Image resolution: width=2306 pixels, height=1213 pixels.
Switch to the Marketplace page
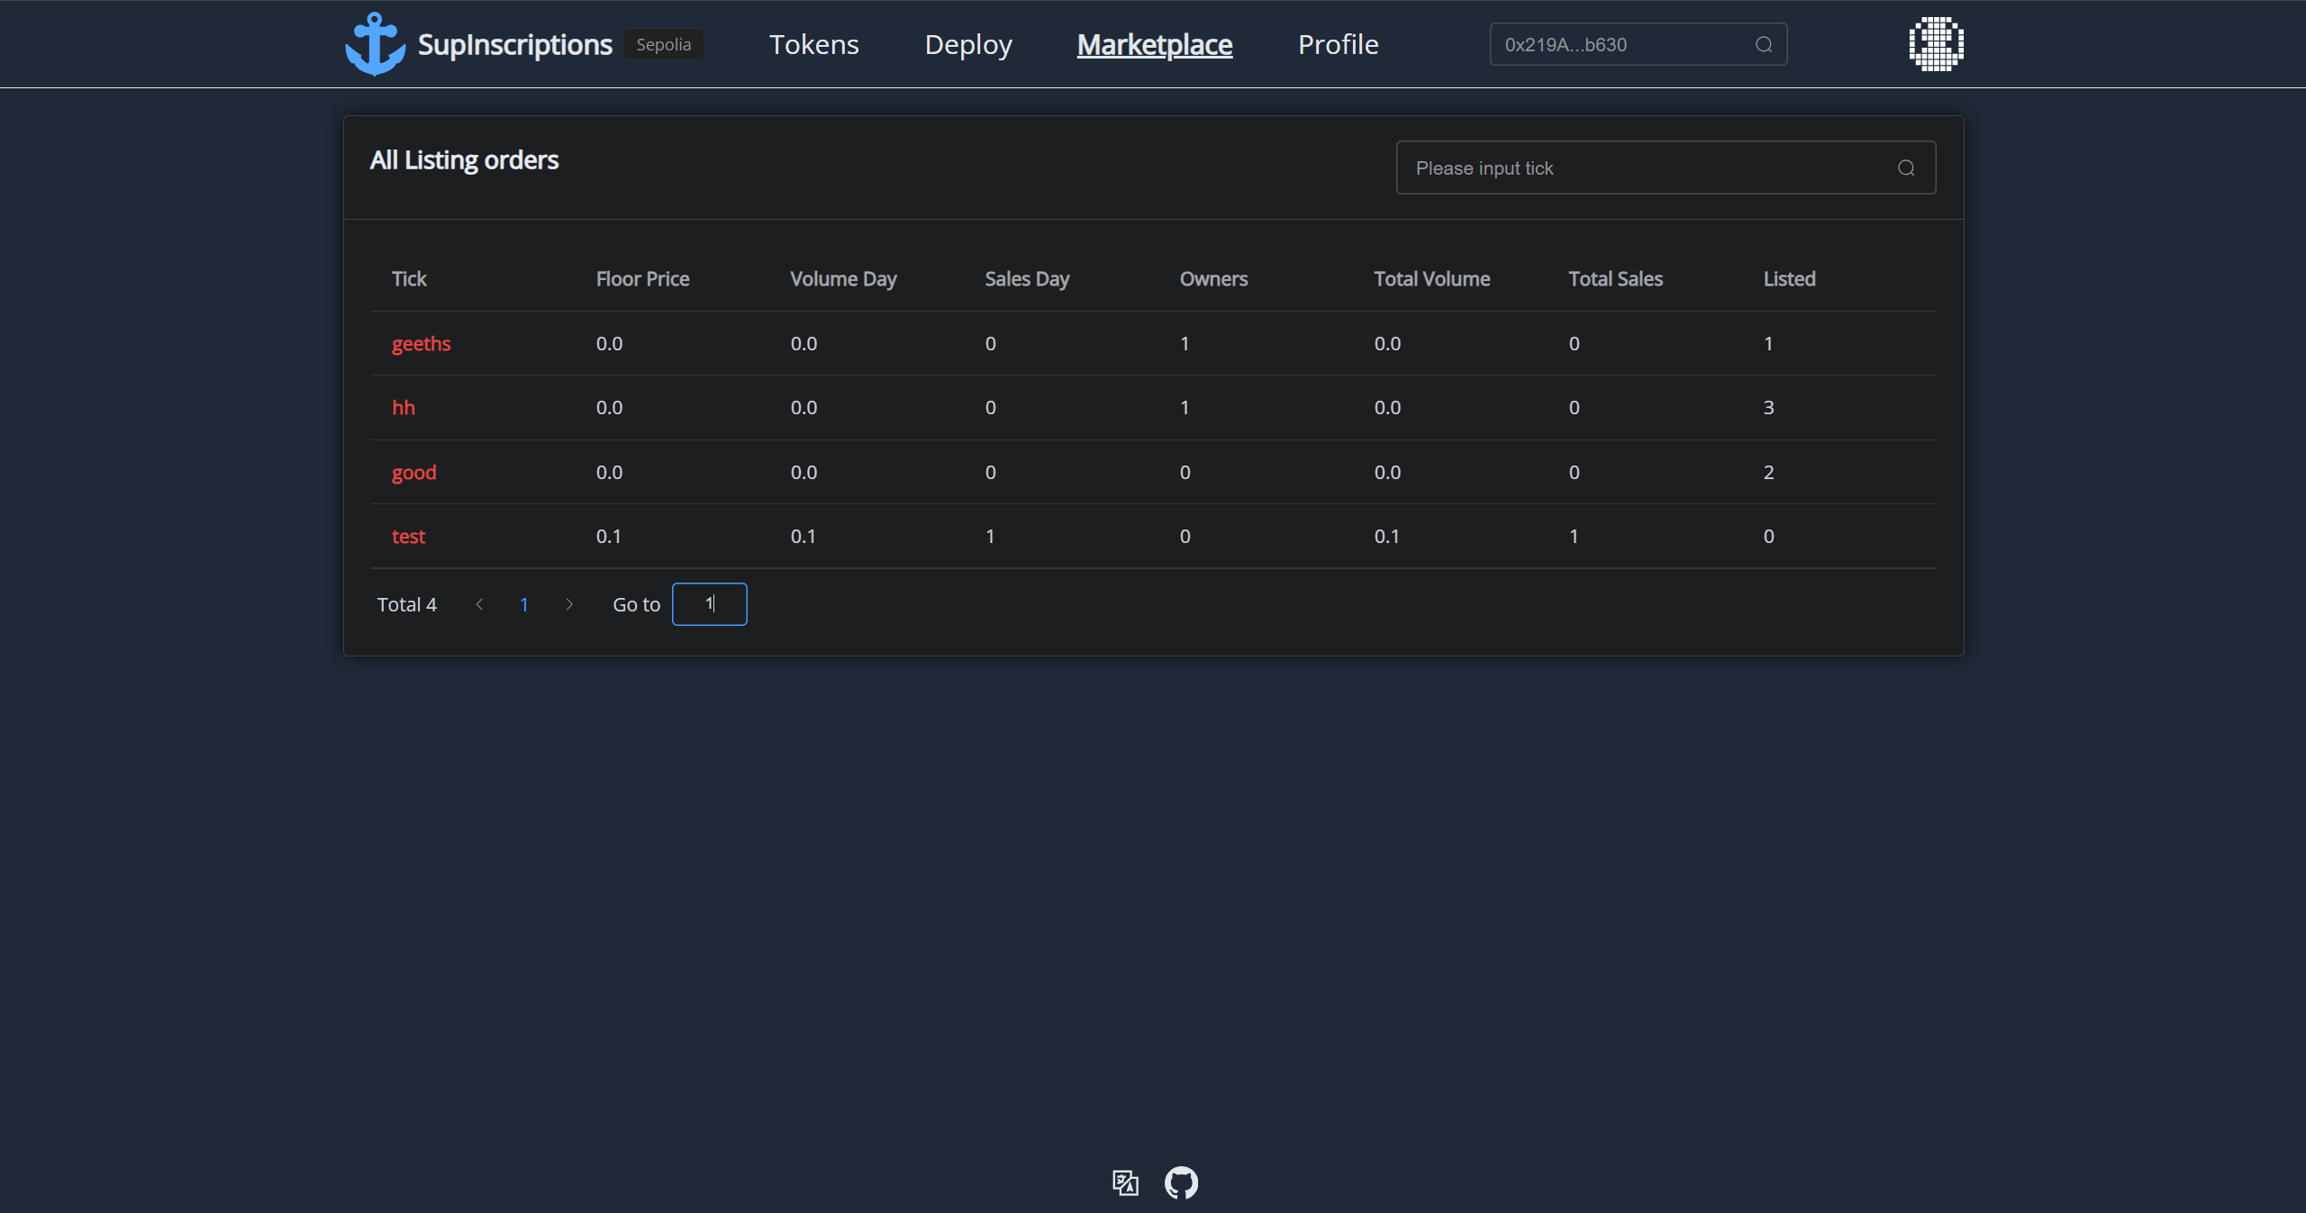pos(1154,45)
